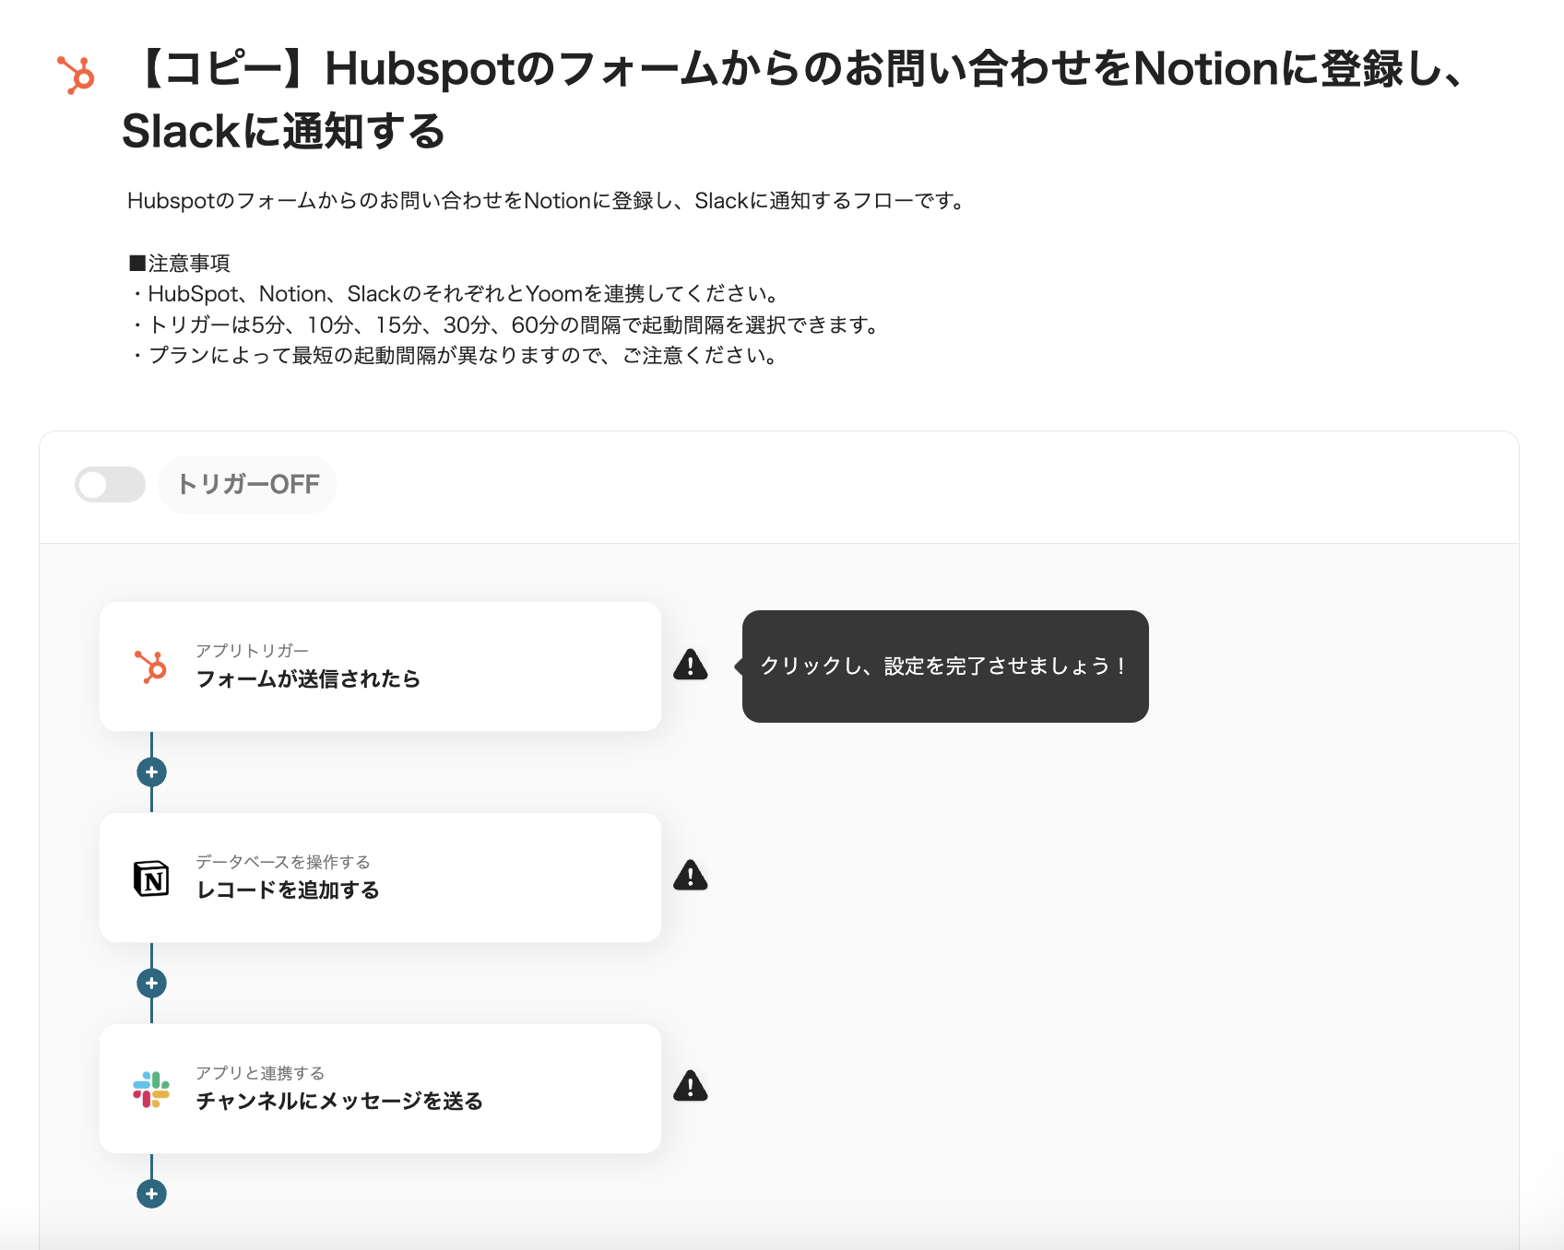This screenshot has height=1250, width=1564.
Task: Click the warning icon beside レコードを追加する
Action: point(691,876)
